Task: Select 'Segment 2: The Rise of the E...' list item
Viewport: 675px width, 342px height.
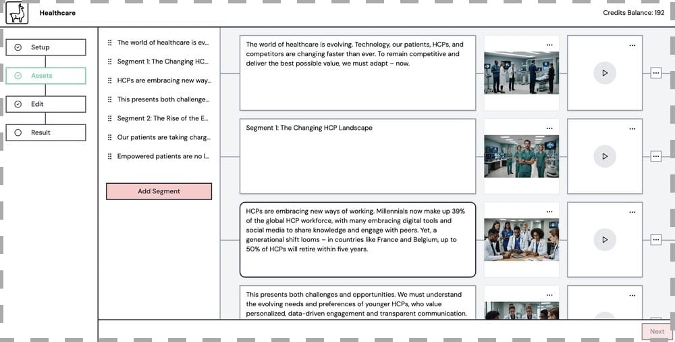Action: pos(163,118)
